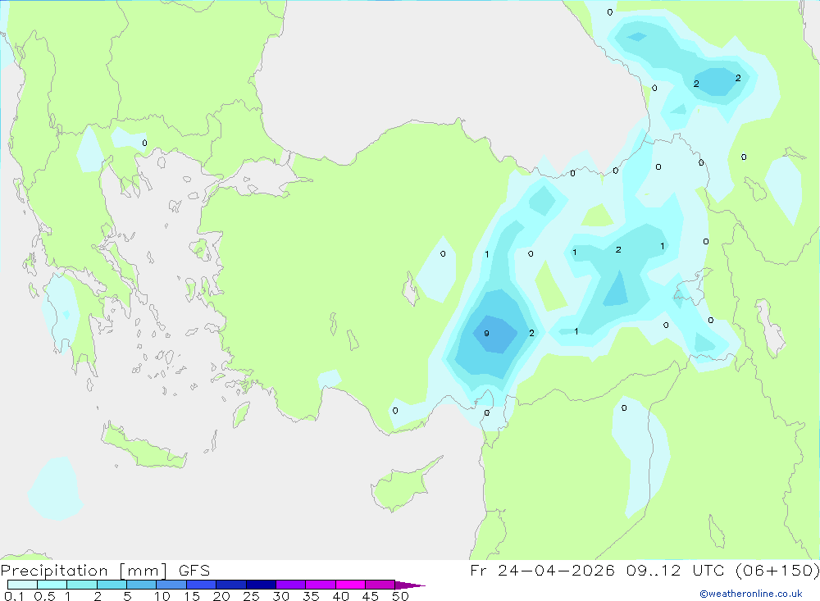Click the '09..12 UTC' time text

click(675, 570)
